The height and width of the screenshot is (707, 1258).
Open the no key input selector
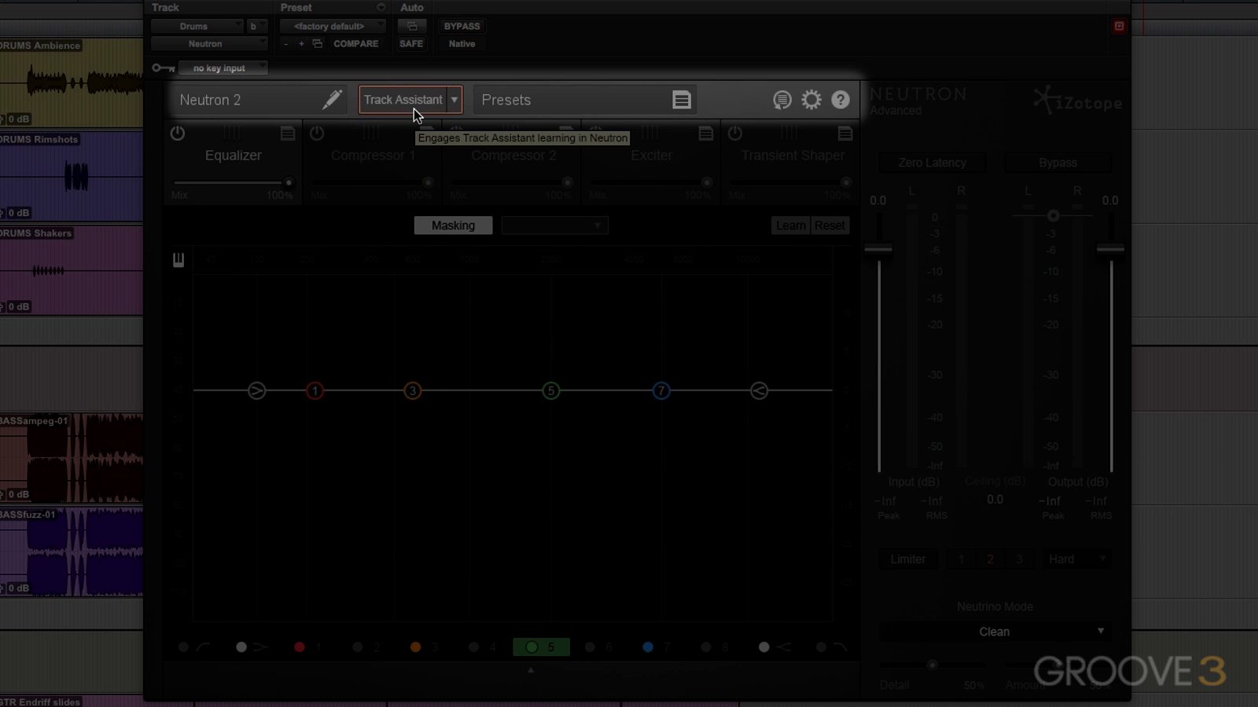(223, 68)
